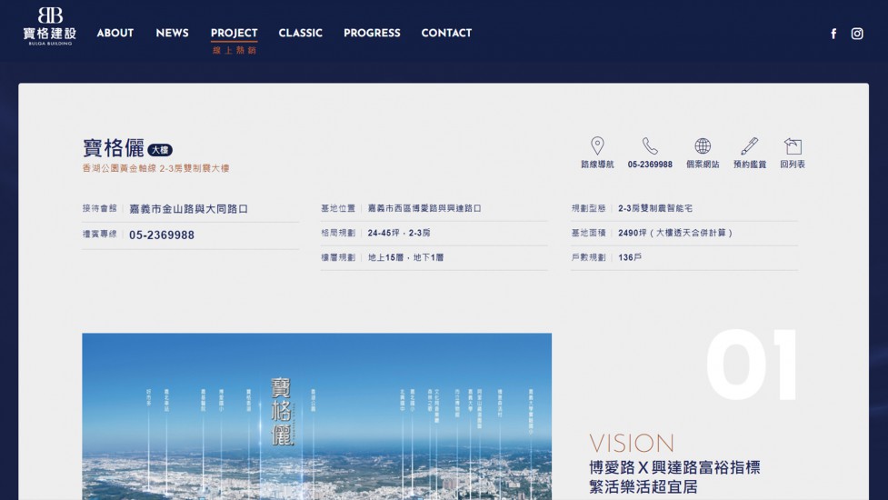Click the 個案網站 text label

[x=703, y=165]
